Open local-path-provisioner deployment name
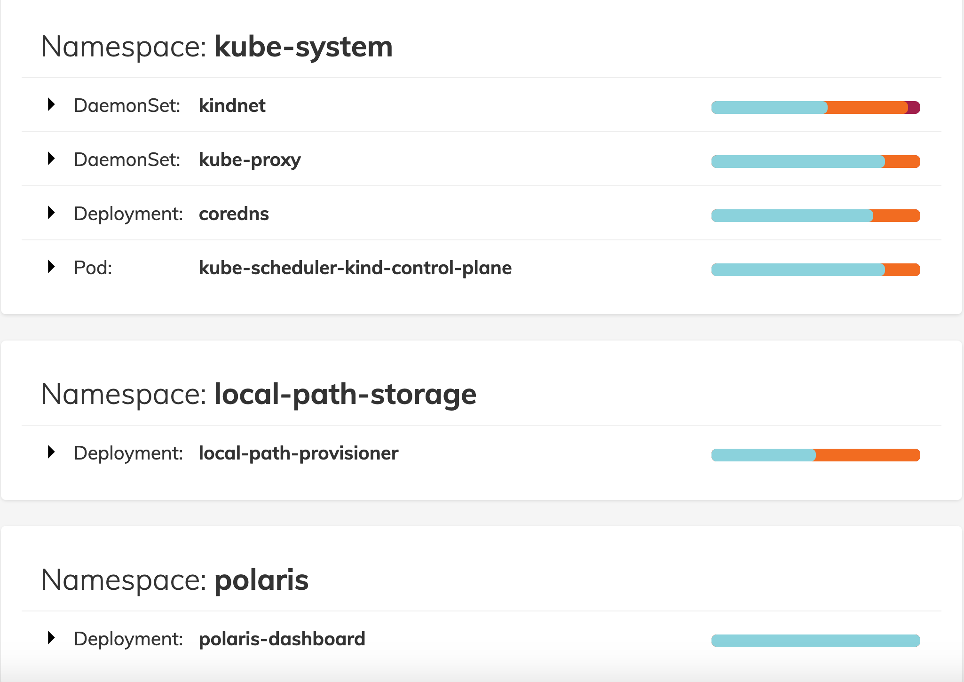 tap(299, 453)
